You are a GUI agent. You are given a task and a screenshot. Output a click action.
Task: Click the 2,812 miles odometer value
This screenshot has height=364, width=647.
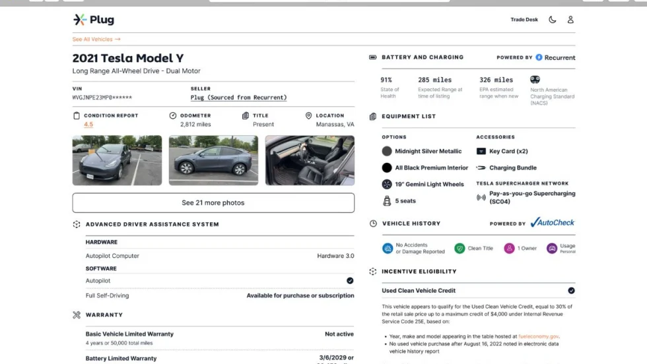point(195,124)
